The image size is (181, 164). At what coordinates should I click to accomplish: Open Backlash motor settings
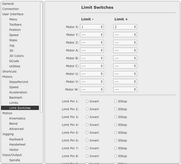16,98
